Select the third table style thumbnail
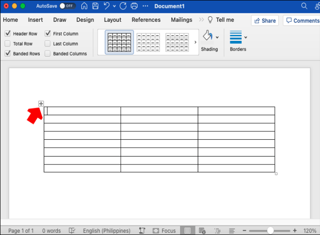 pos(177,42)
